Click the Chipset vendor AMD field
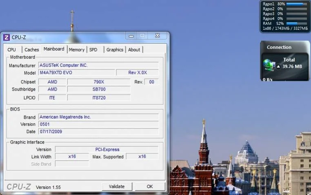Image resolution: width=311 pixels, height=195 pixels. 52,82
